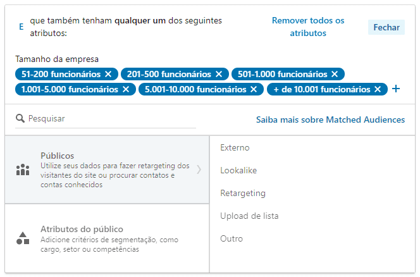Click the Atributos do público shapes icon
Viewport: 420px width, 277px height.
click(x=23, y=238)
